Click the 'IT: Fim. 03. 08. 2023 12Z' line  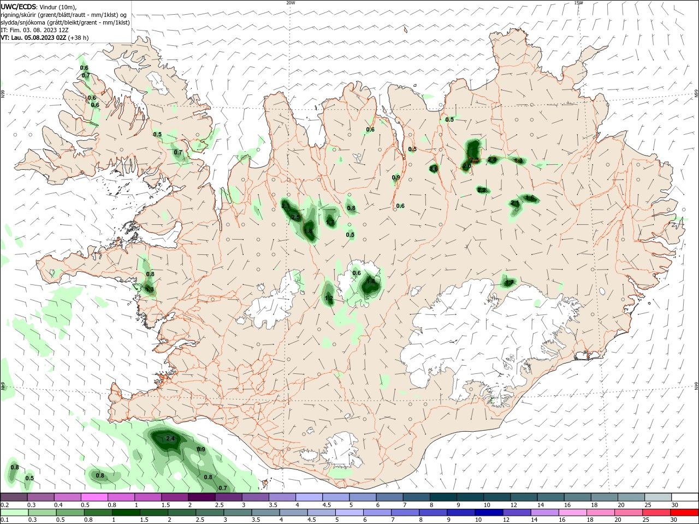[34, 30]
